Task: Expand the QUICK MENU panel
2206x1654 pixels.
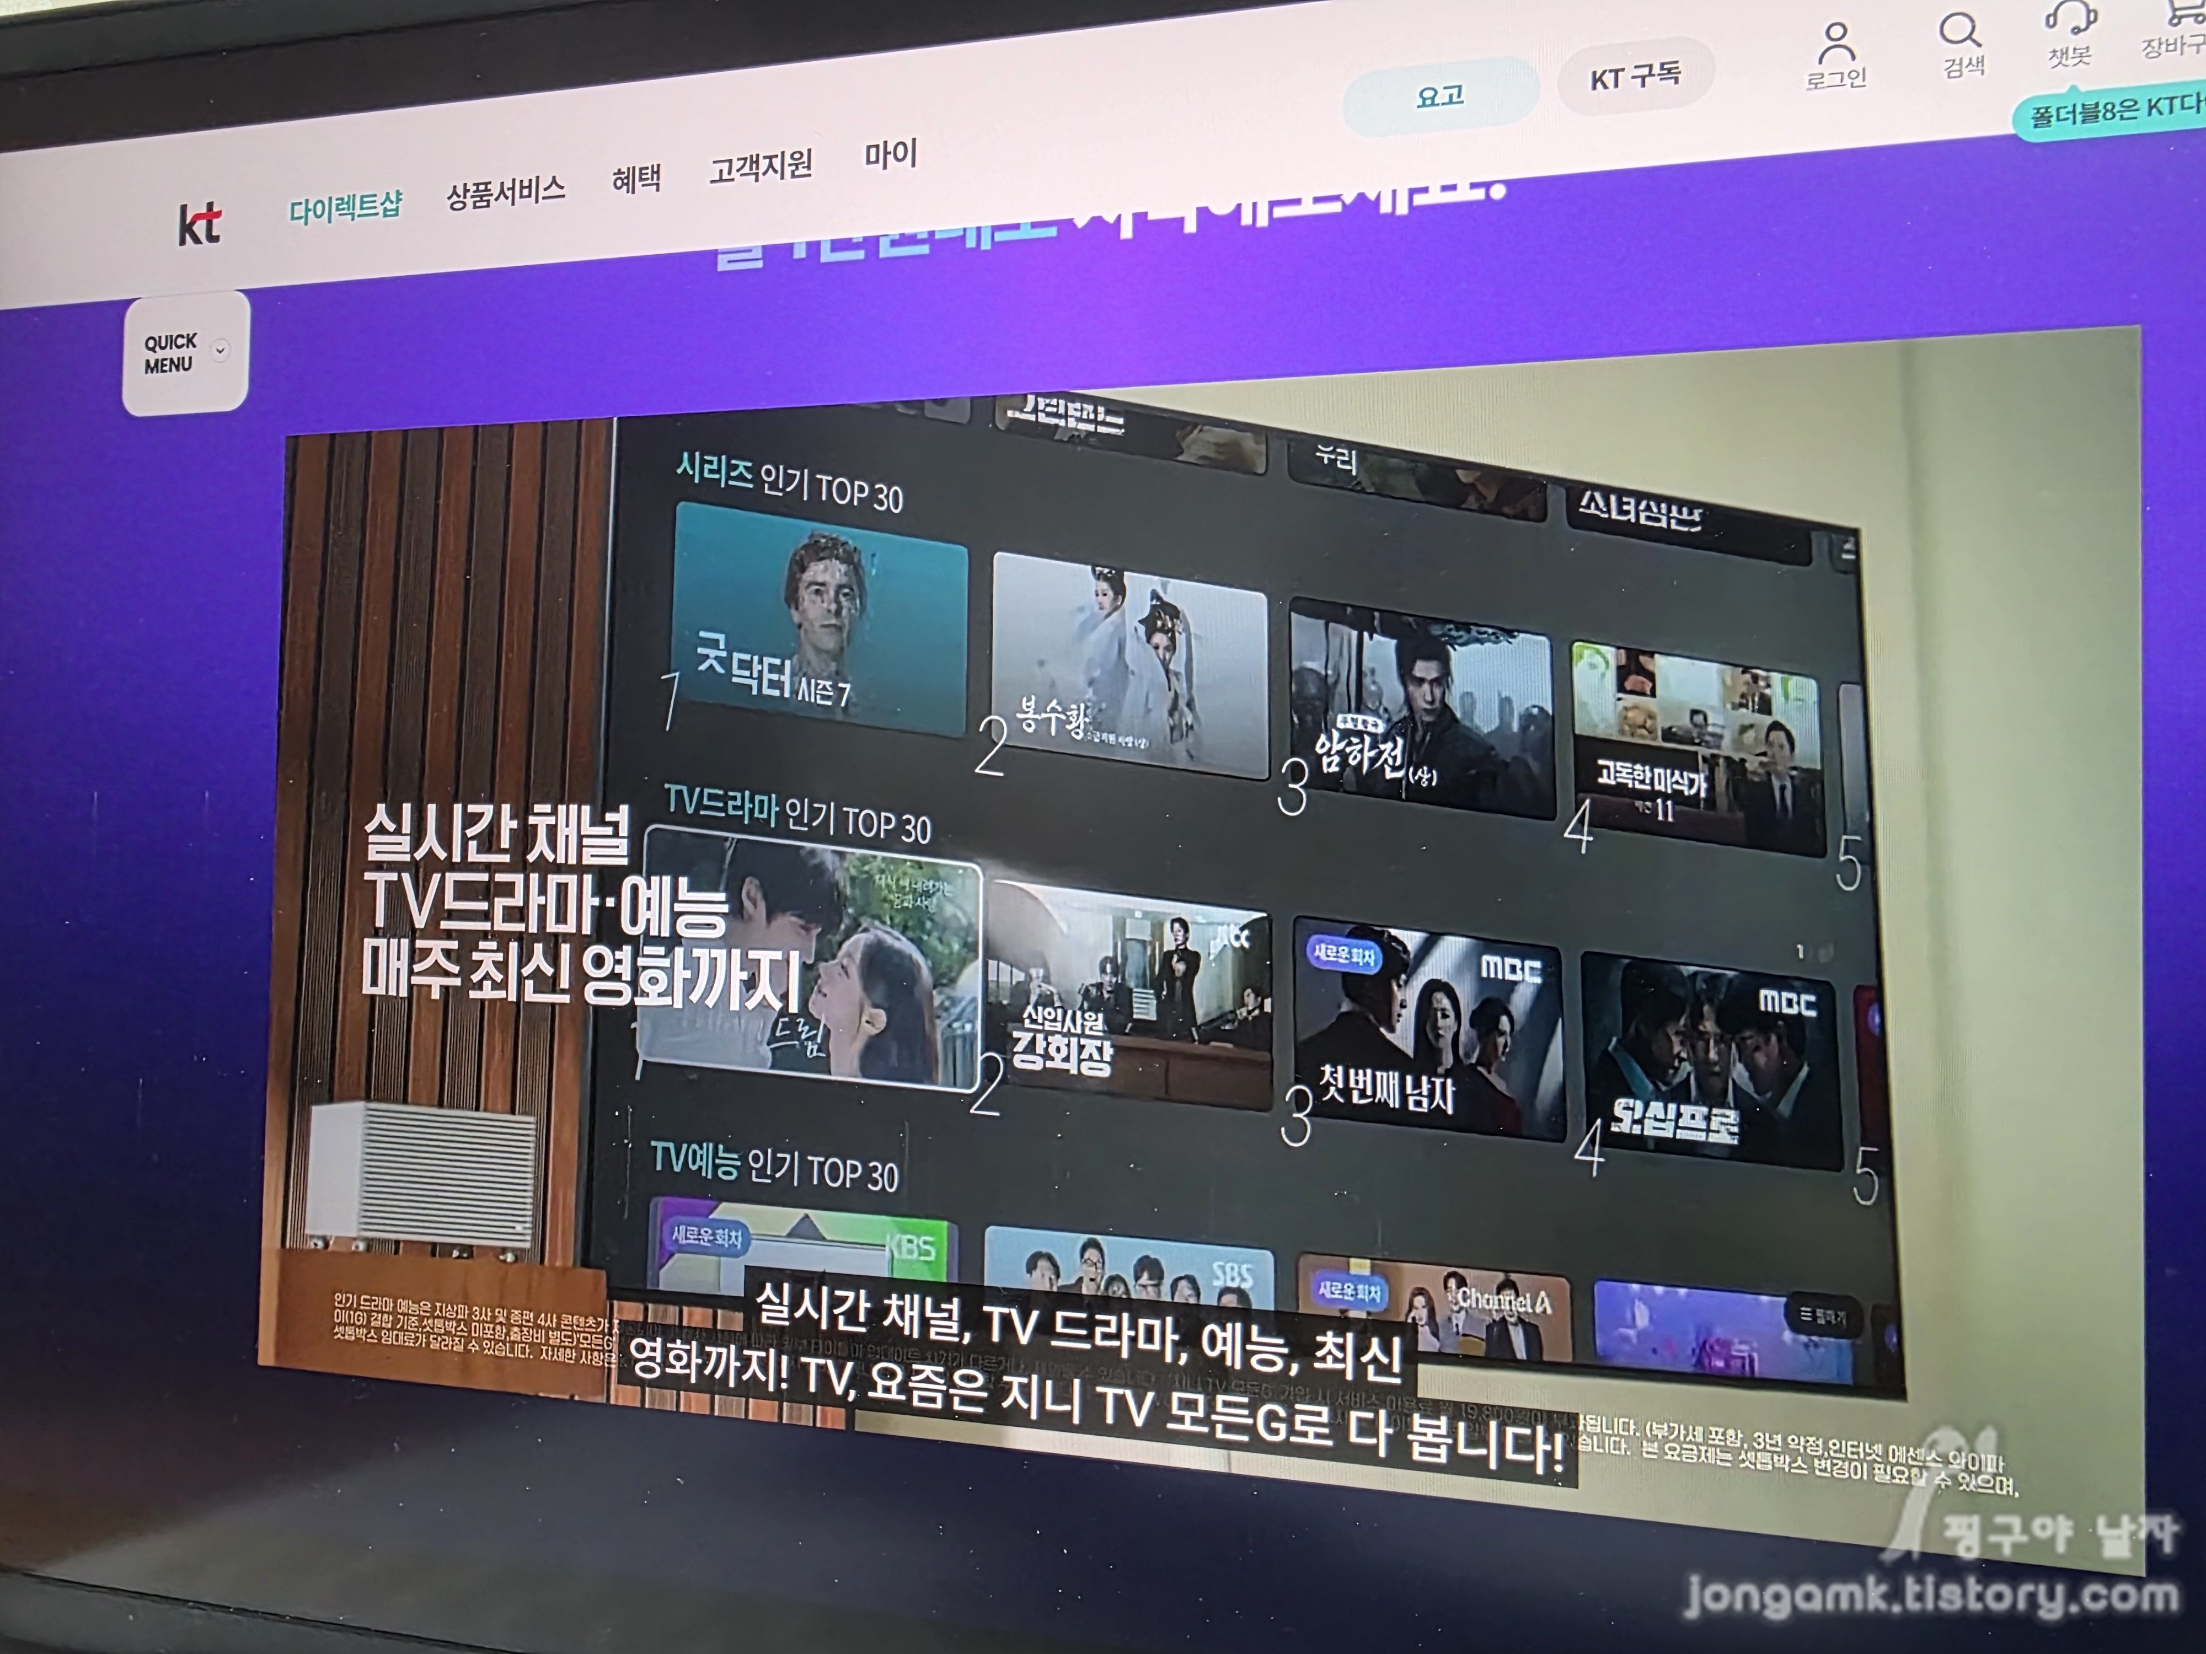Action: click(x=185, y=353)
